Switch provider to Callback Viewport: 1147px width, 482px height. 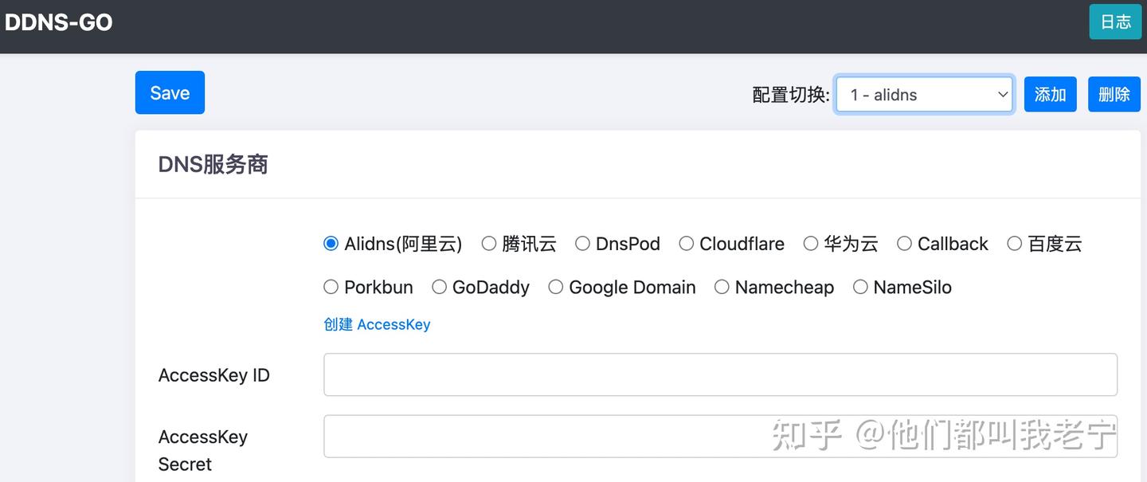[905, 244]
